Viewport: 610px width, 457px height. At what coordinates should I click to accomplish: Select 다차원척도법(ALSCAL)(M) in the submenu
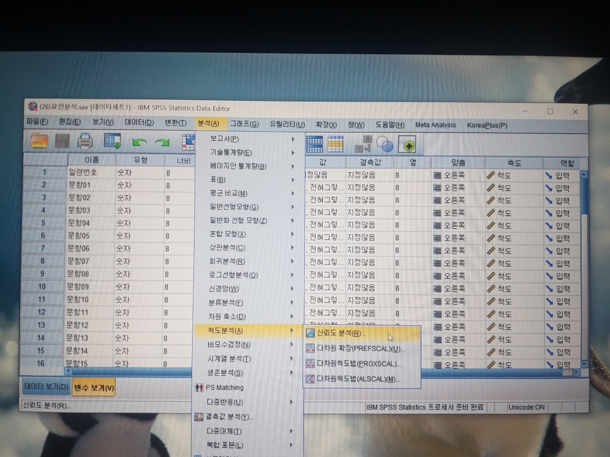tap(362, 379)
